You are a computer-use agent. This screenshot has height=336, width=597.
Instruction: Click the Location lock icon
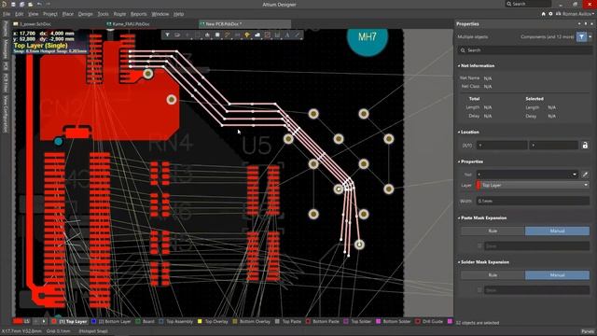click(x=585, y=146)
